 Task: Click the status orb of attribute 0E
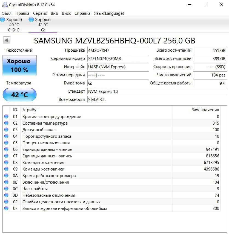6,202
